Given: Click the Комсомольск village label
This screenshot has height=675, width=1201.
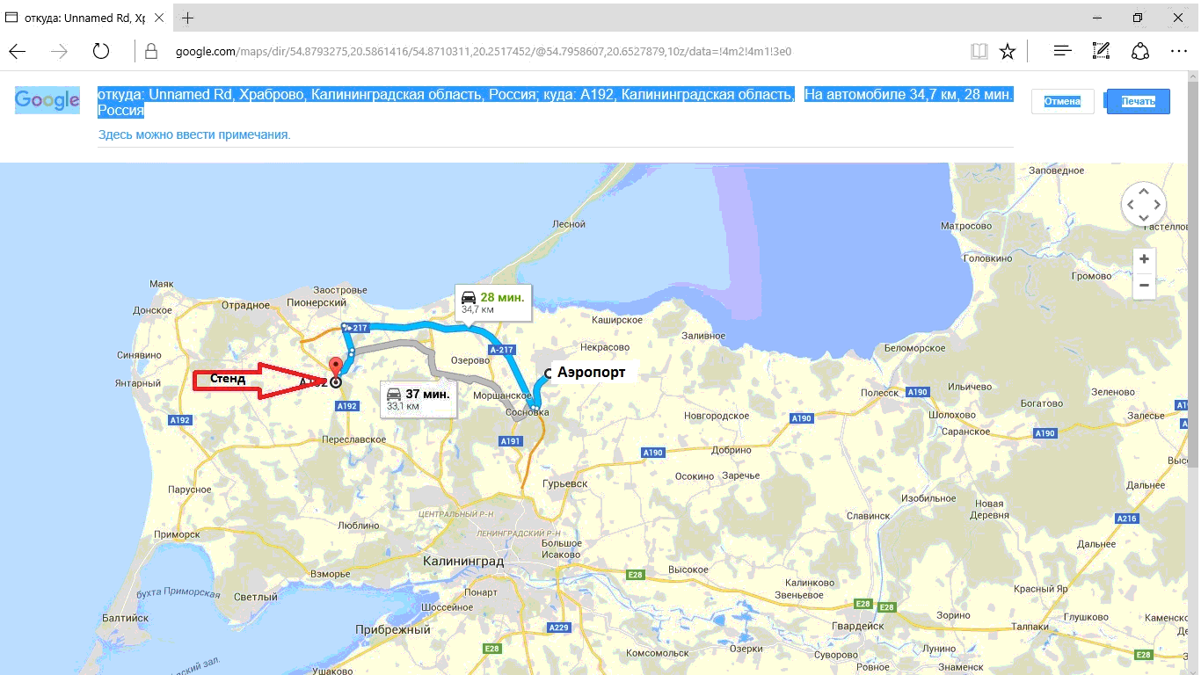Looking at the screenshot, I should click(x=658, y=653).
